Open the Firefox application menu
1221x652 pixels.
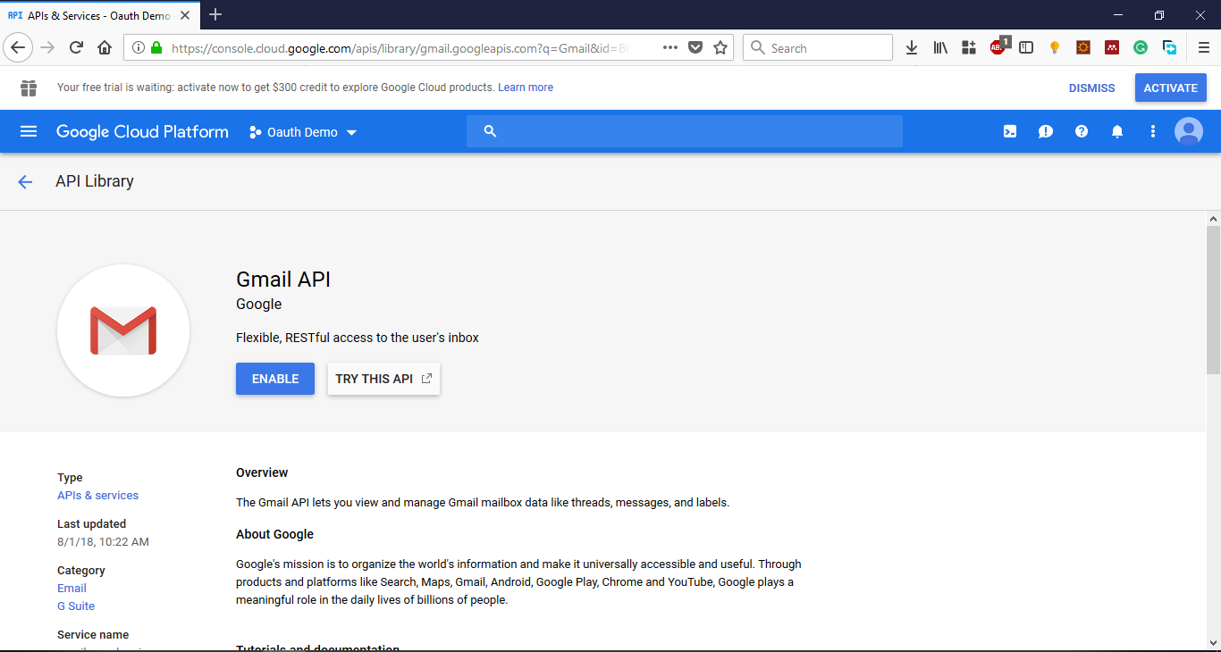(x=1203, y=48)
